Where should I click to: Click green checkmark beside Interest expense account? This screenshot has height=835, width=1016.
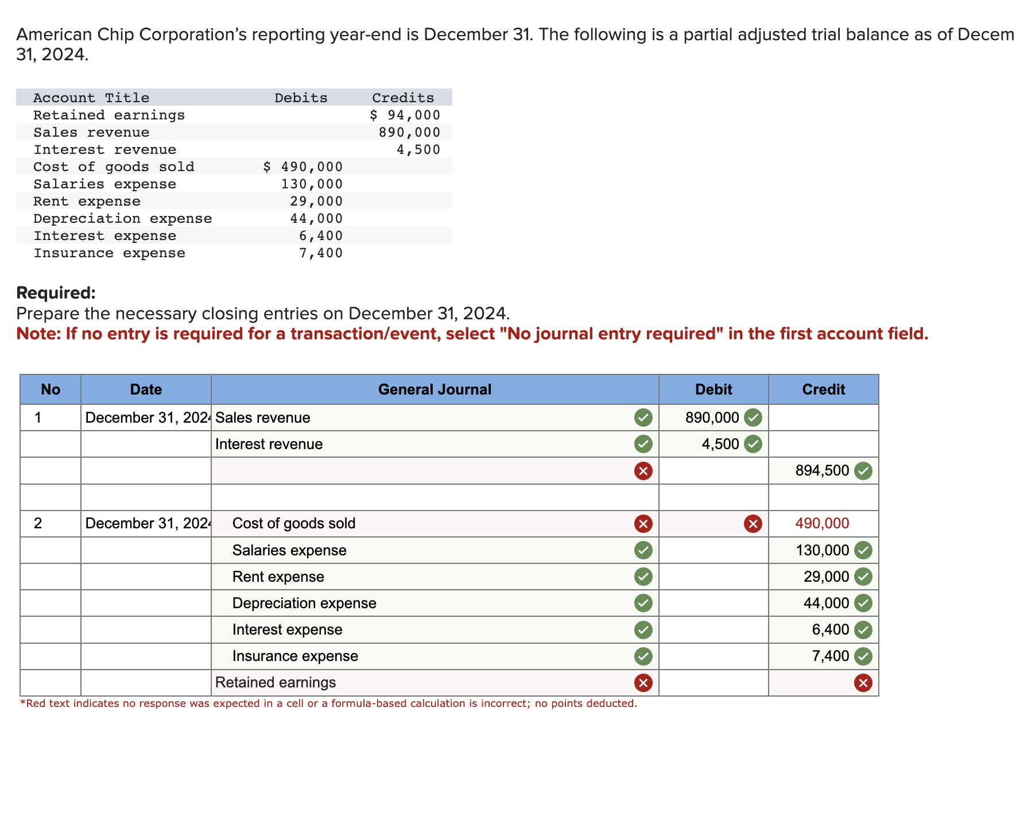(643, 630)
